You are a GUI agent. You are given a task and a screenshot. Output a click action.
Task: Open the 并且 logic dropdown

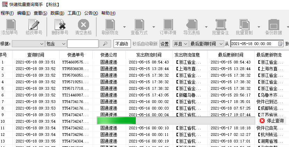(x=180, y=44)
